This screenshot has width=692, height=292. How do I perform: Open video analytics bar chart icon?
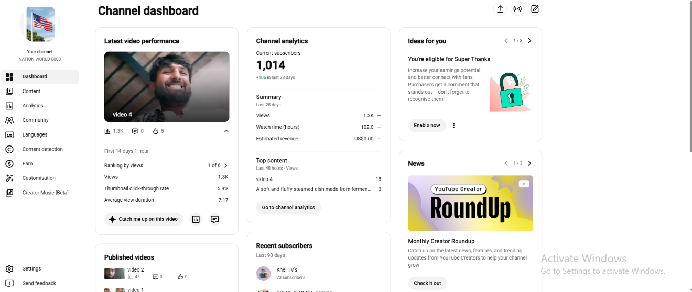196,219
